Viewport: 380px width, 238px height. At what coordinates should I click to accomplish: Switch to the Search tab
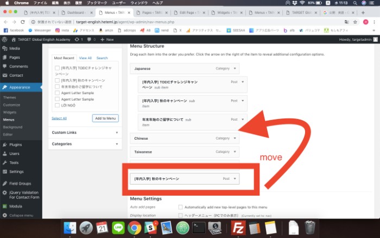pyautogui.click(x=102, y=58)
